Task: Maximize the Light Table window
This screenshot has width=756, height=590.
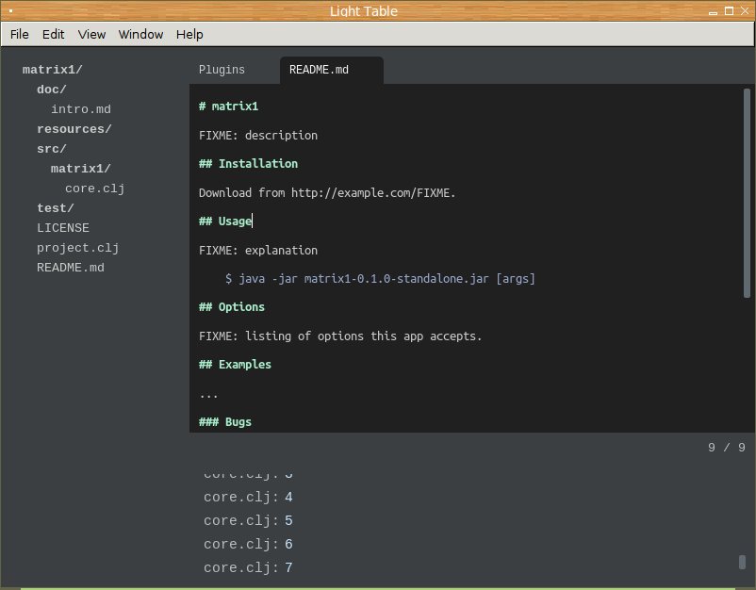Action: [728, 11]
